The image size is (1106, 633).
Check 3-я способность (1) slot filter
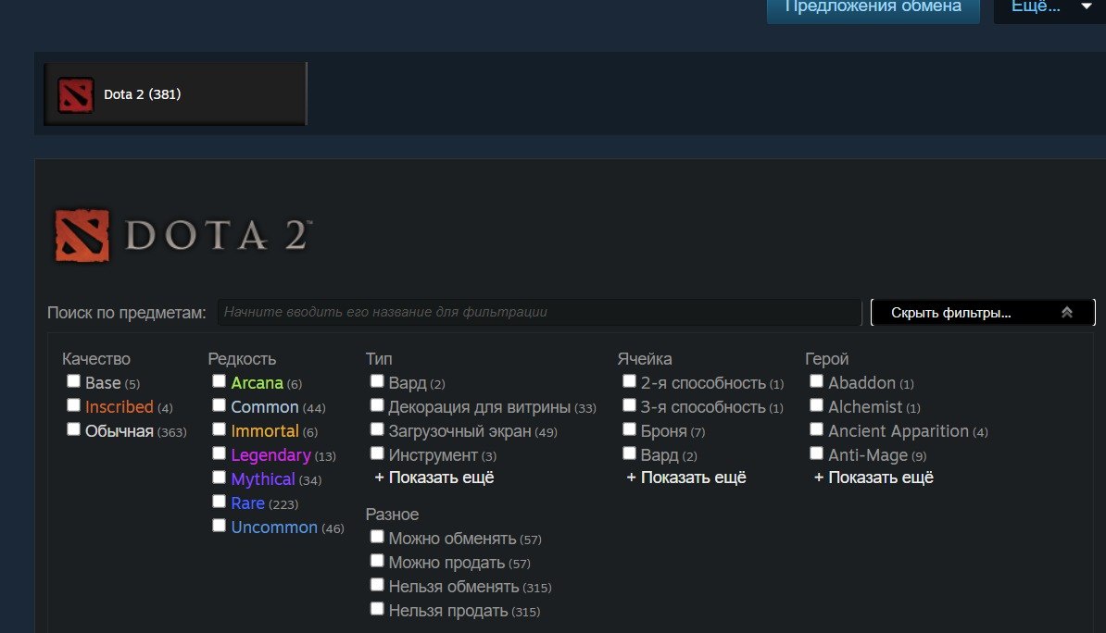(629, 405)
